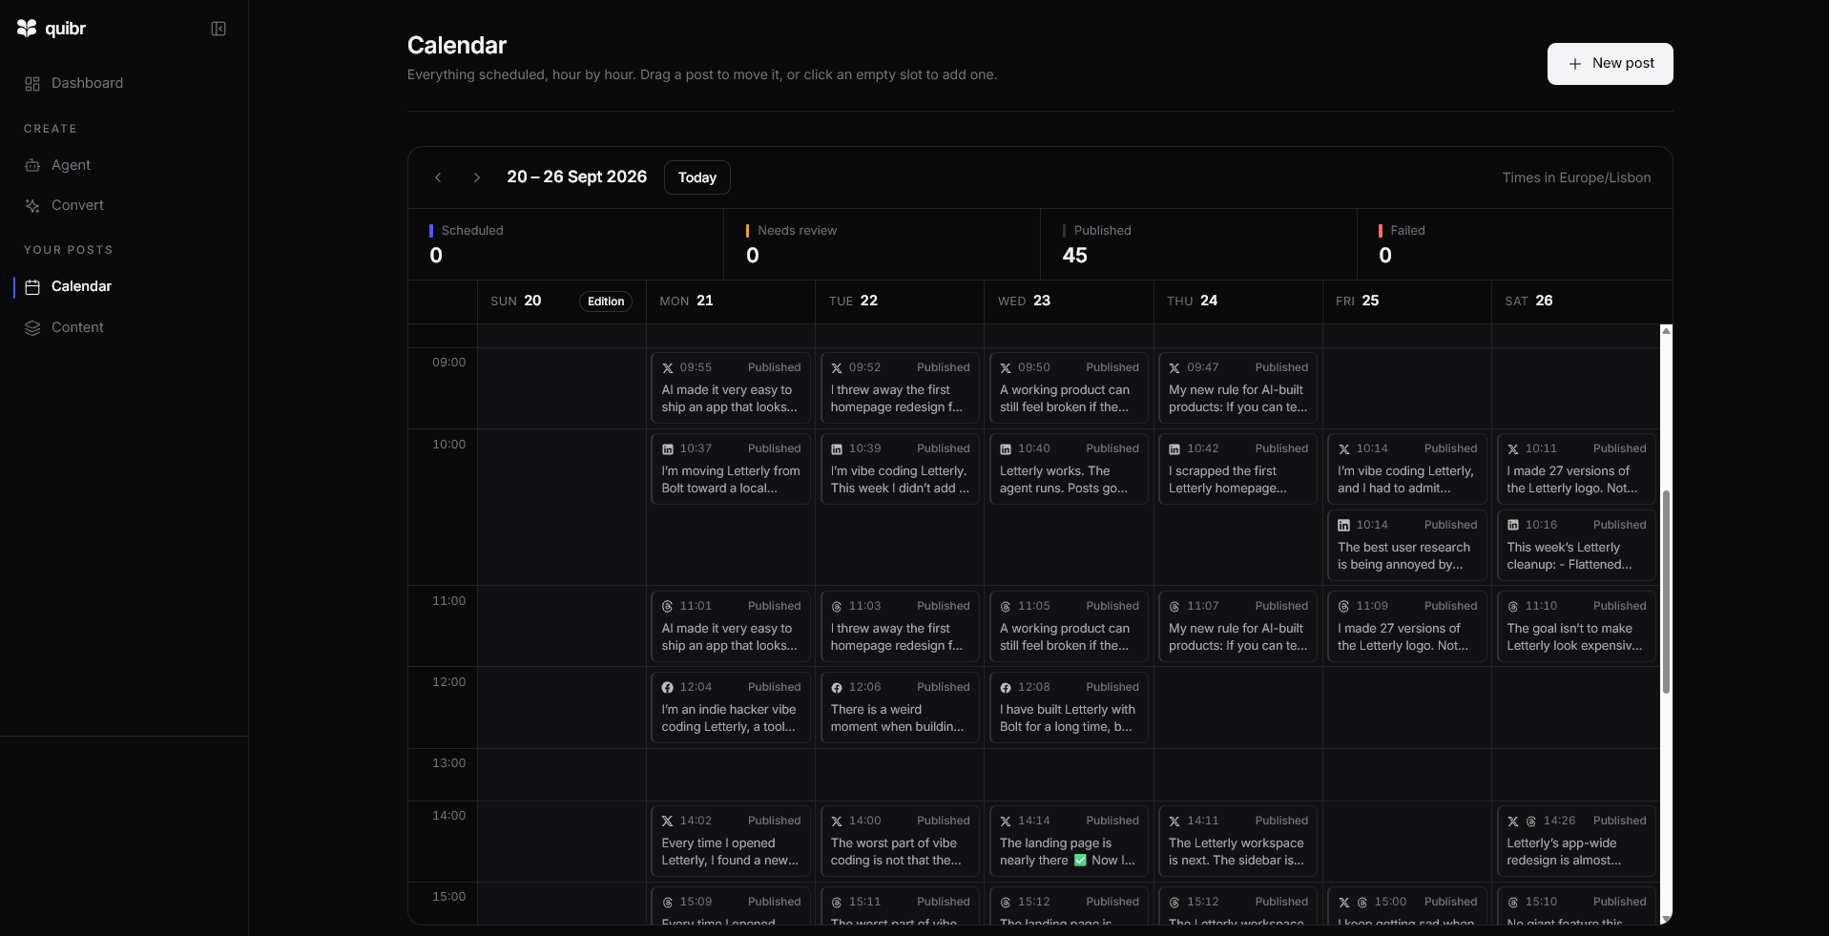Click the Edition badge on Sunday 20
The height and width of the screenshot is (936, 1829).
point(606,302)
